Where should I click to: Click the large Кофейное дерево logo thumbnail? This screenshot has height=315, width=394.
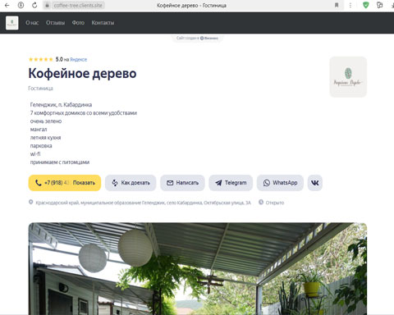(x=348, y=77)
